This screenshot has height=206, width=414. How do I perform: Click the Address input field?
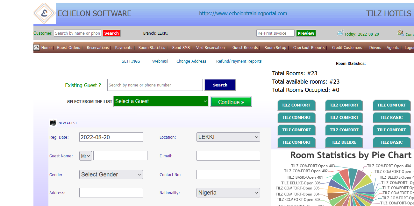coord(111,193)
